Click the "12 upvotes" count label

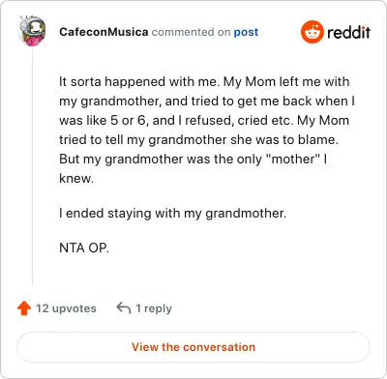[66, 308]
